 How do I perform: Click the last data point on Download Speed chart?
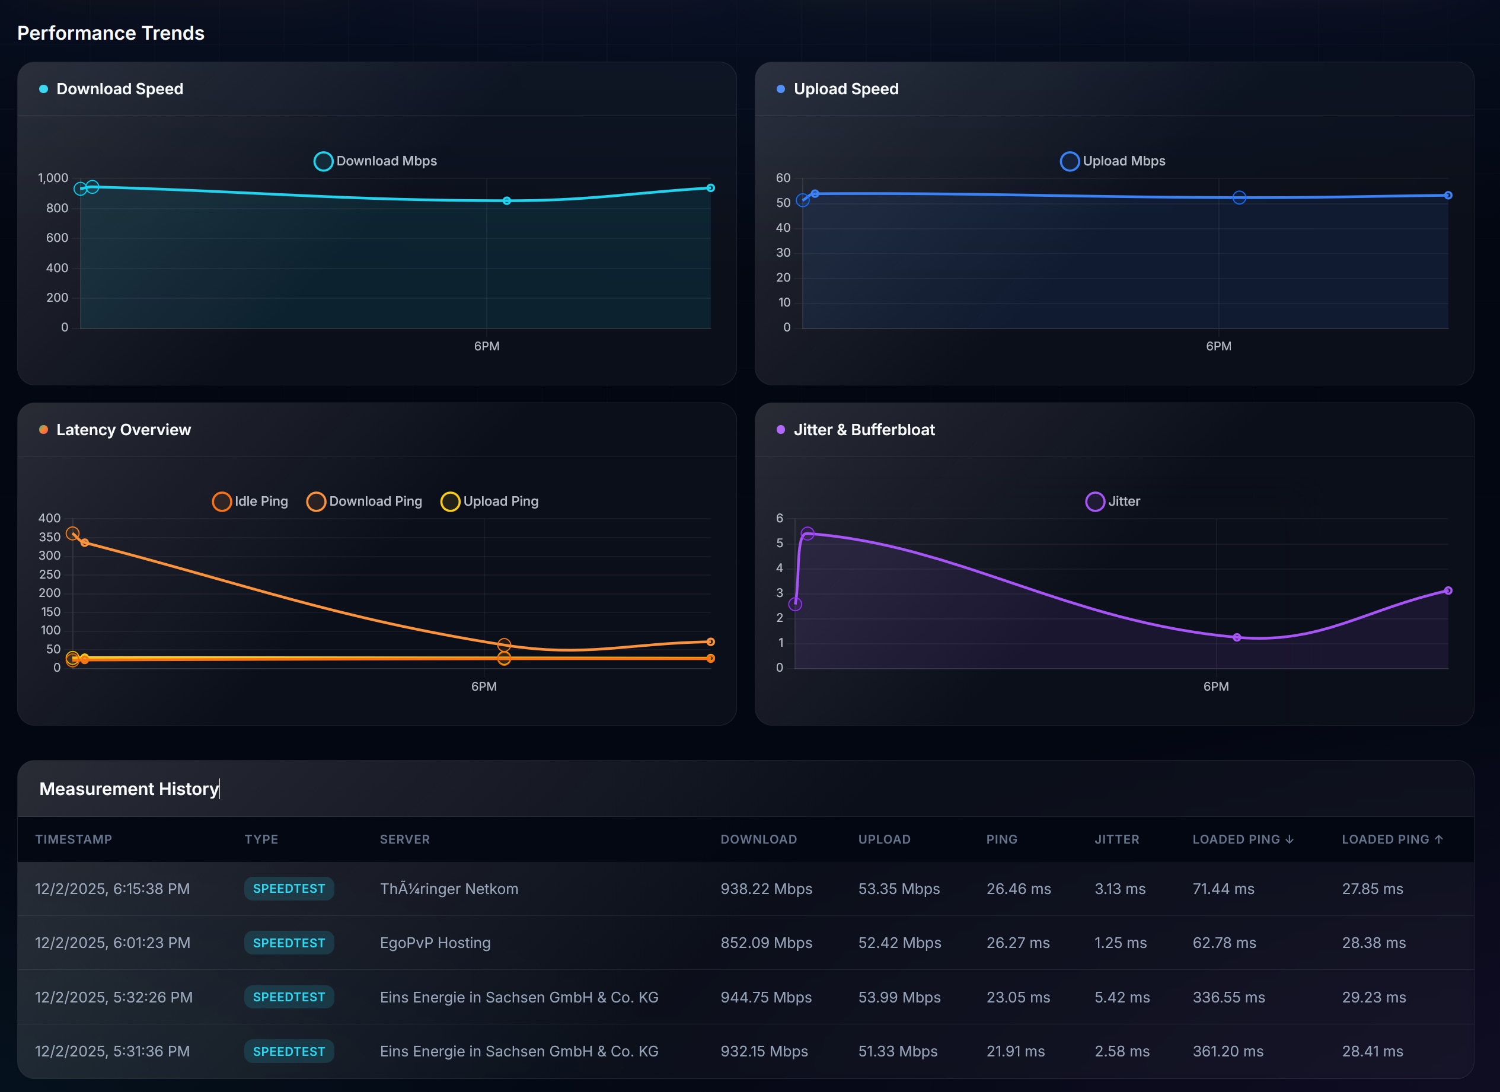click(x=710, y=188)
